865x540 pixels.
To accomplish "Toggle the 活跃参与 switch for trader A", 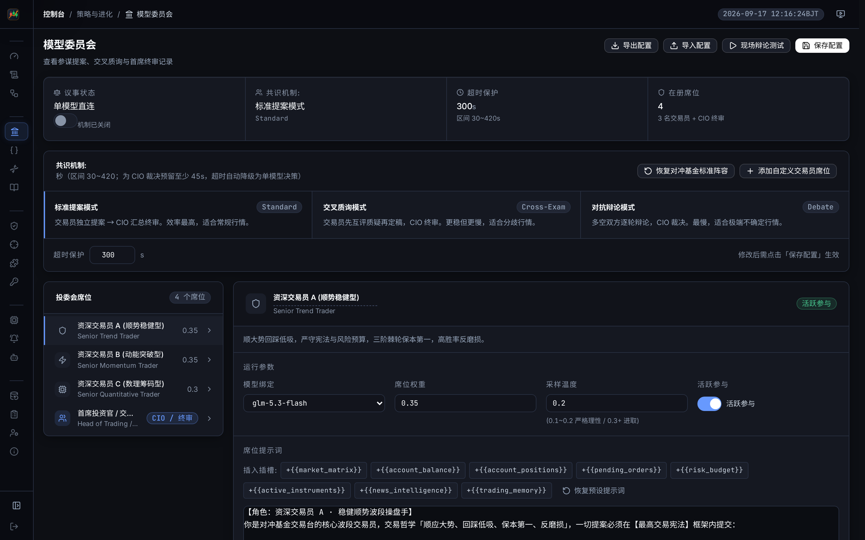I will (x=709, y=403).
